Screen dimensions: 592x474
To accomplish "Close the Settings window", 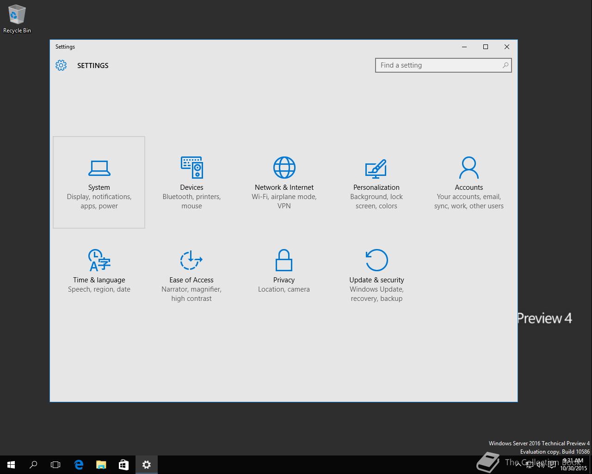I will point(507,47).
